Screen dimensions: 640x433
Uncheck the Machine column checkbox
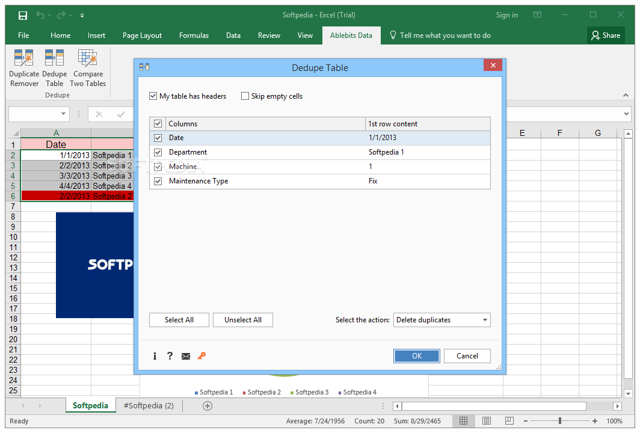point(158,167)
